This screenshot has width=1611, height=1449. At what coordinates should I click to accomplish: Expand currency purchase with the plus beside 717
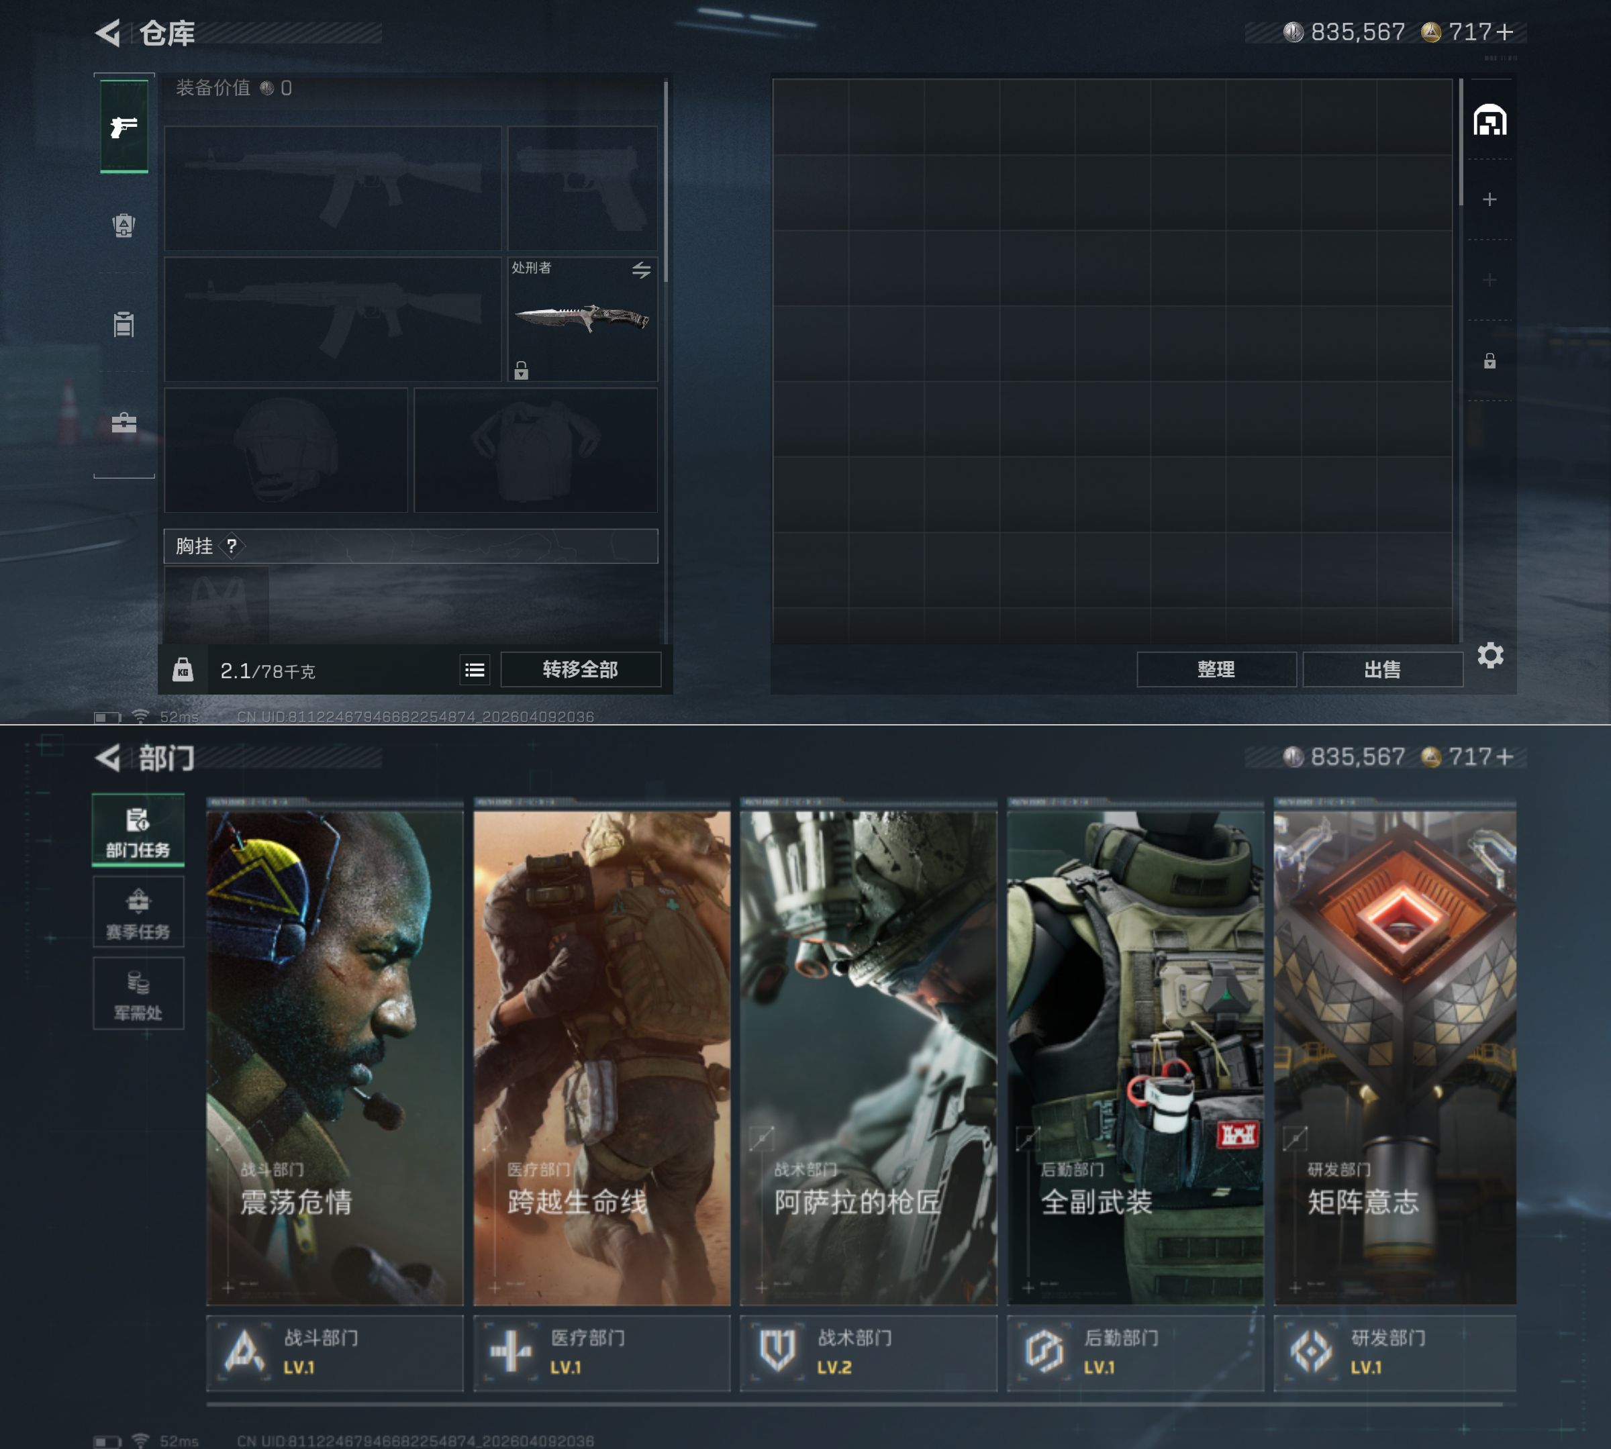coord(1504,32)
